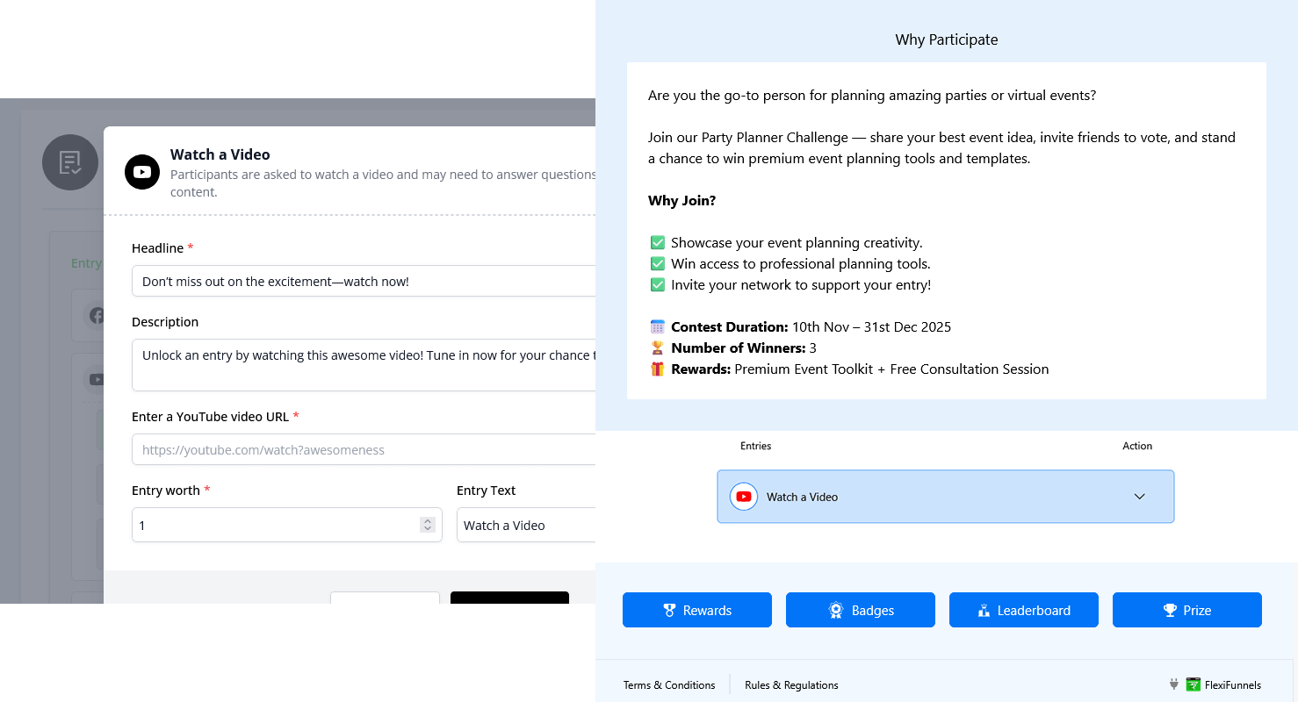Open the Rewards button
Viewport: 1298px width, 702px height.
[x=697, y=610]
